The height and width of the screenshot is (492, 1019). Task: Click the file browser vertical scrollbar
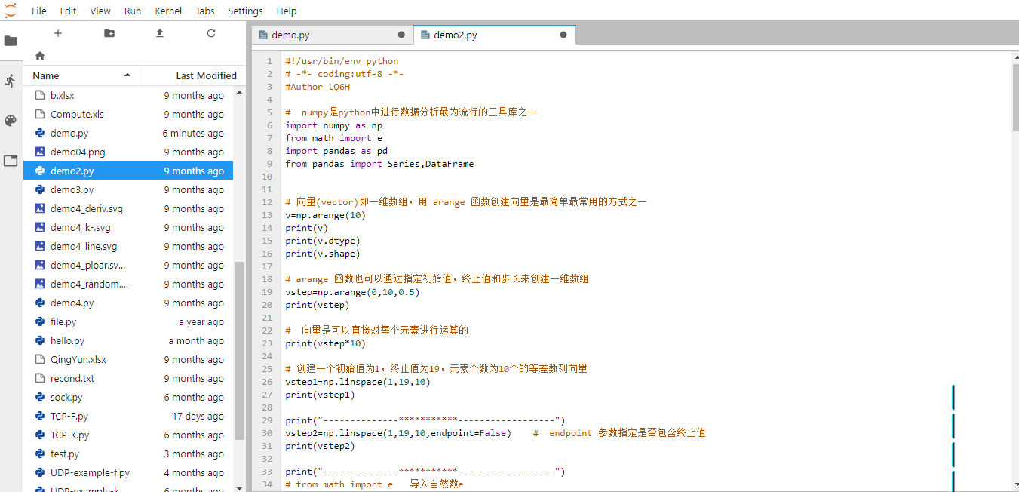click(x=240, y=351)
